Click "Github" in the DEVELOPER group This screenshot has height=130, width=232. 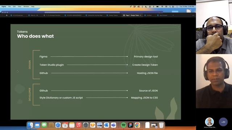coord(43,91)
